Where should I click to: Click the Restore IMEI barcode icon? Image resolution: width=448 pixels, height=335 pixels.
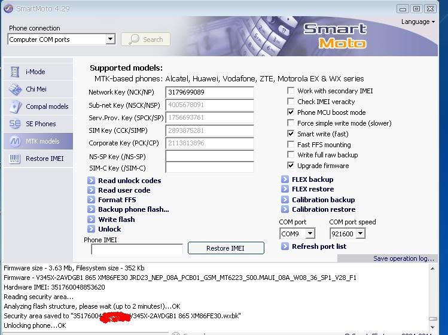tap(15, 159)
